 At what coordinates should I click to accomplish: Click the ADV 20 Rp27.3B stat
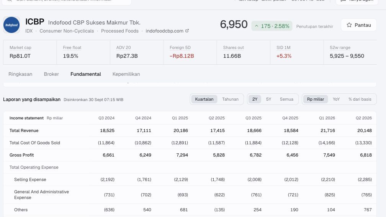(137, 52)
